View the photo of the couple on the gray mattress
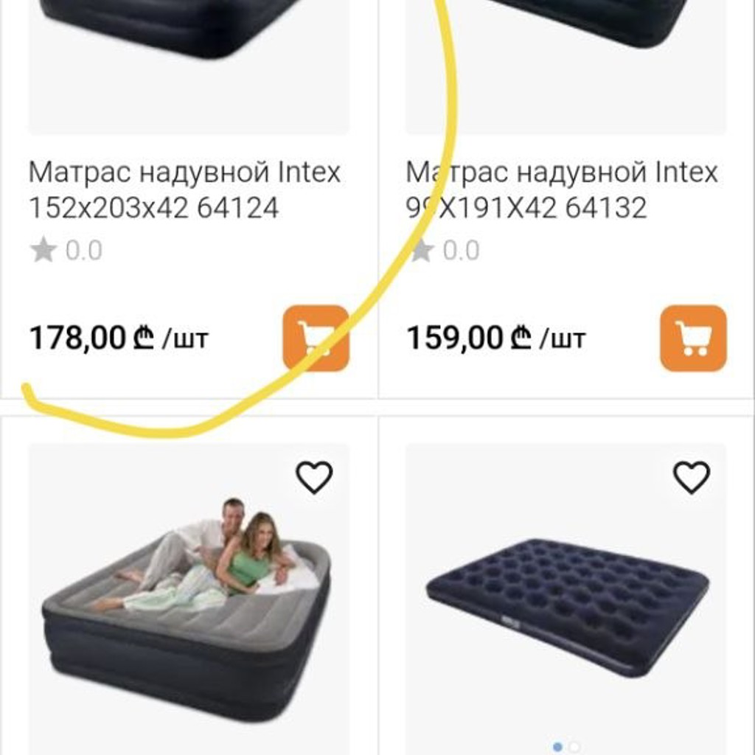Image resolution: width=755 pixels, height=755 pixels. [189, 599]
